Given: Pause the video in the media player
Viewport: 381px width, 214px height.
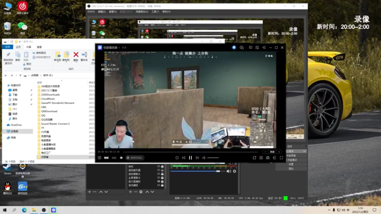Looking at the screenshot, I should [190, 158].
